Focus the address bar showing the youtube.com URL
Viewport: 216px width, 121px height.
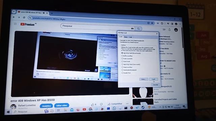pos(88,20)
